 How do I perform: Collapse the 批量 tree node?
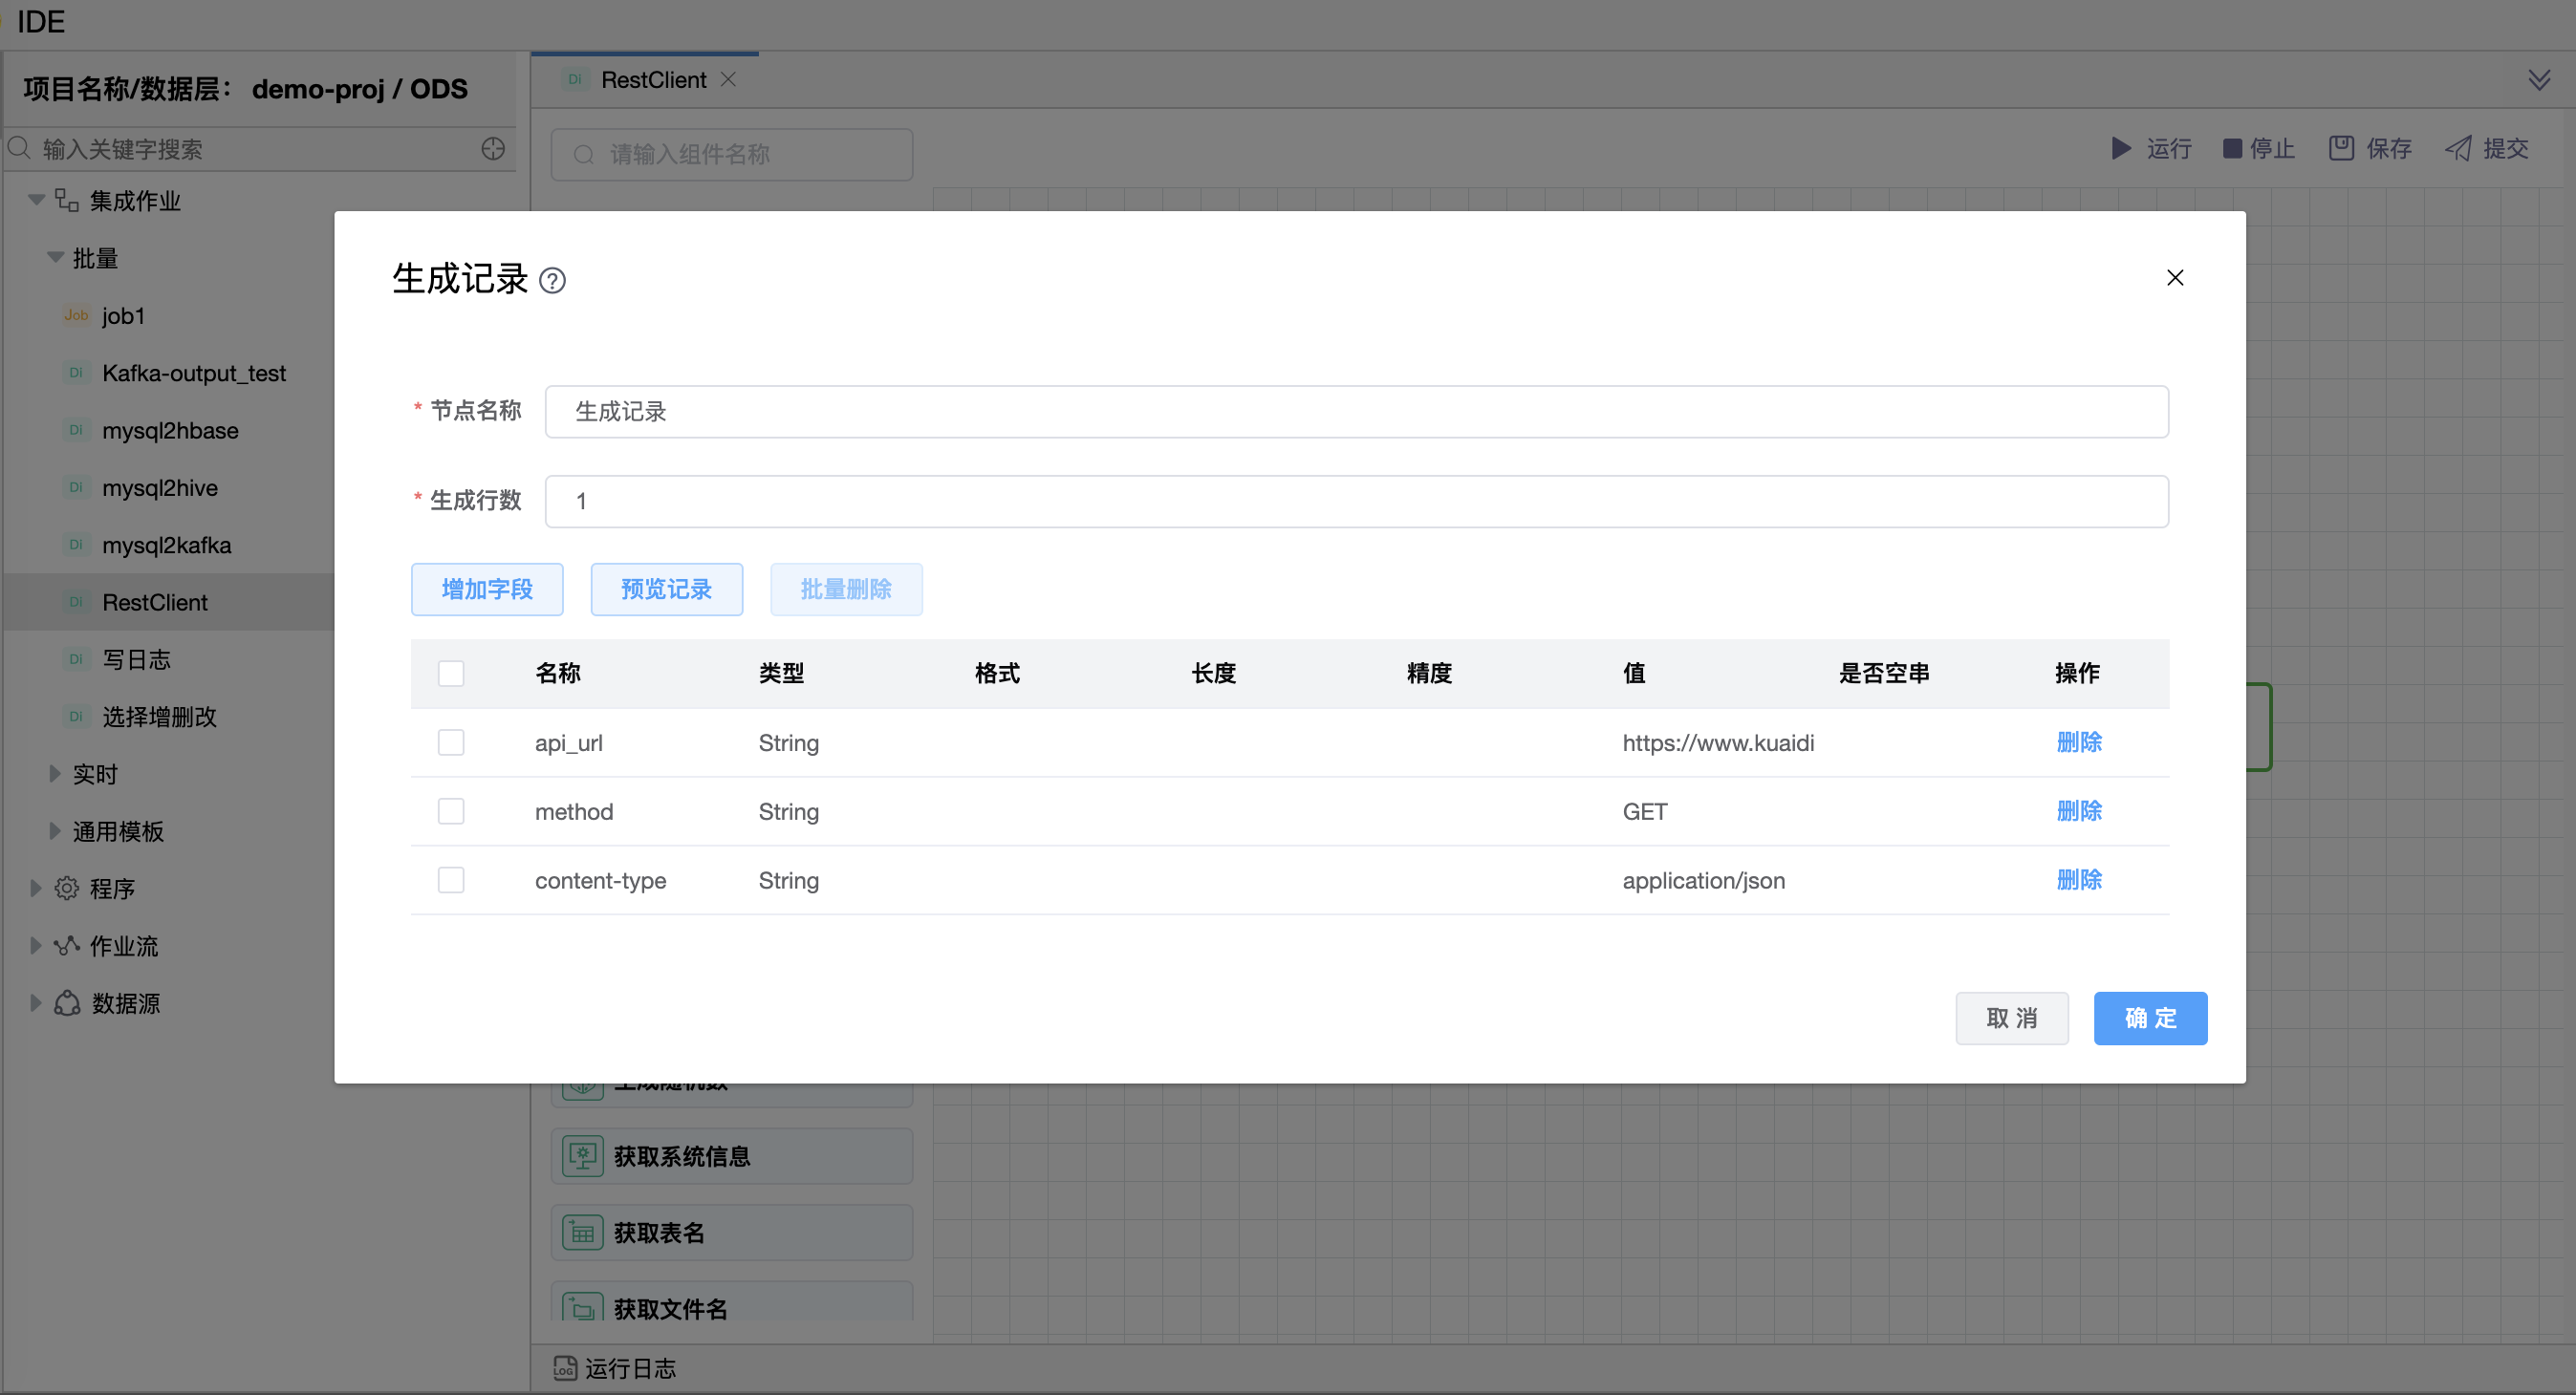pyautogui.click(x=56, y=257)
